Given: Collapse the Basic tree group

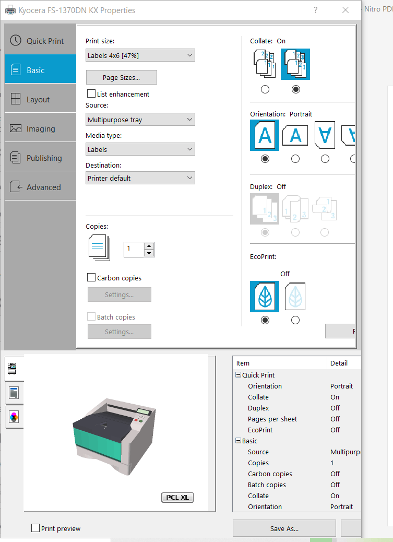Looking at the screenshot, I should coord(238,440).
